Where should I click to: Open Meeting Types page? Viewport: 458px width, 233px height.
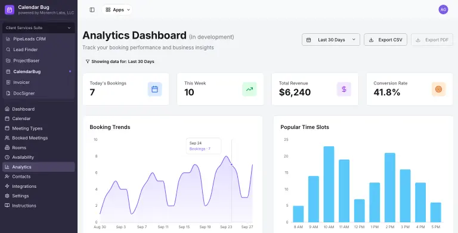(x=38, y=128)
